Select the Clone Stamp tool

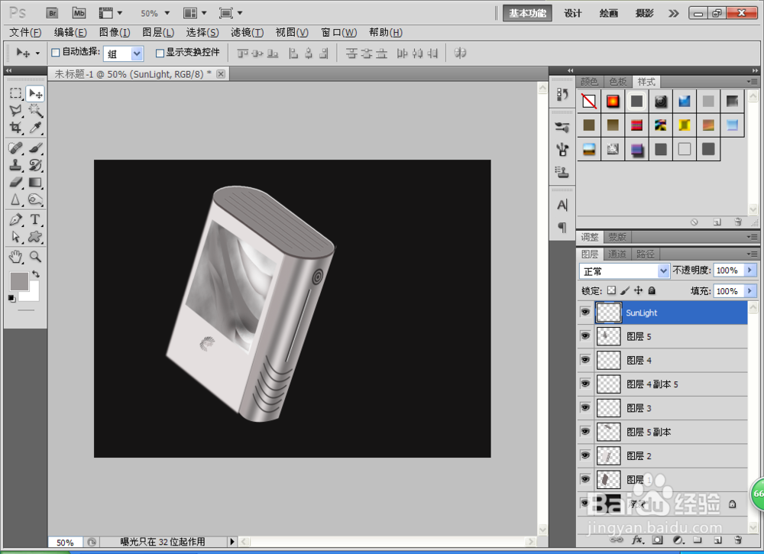click(x=15, y=165)
